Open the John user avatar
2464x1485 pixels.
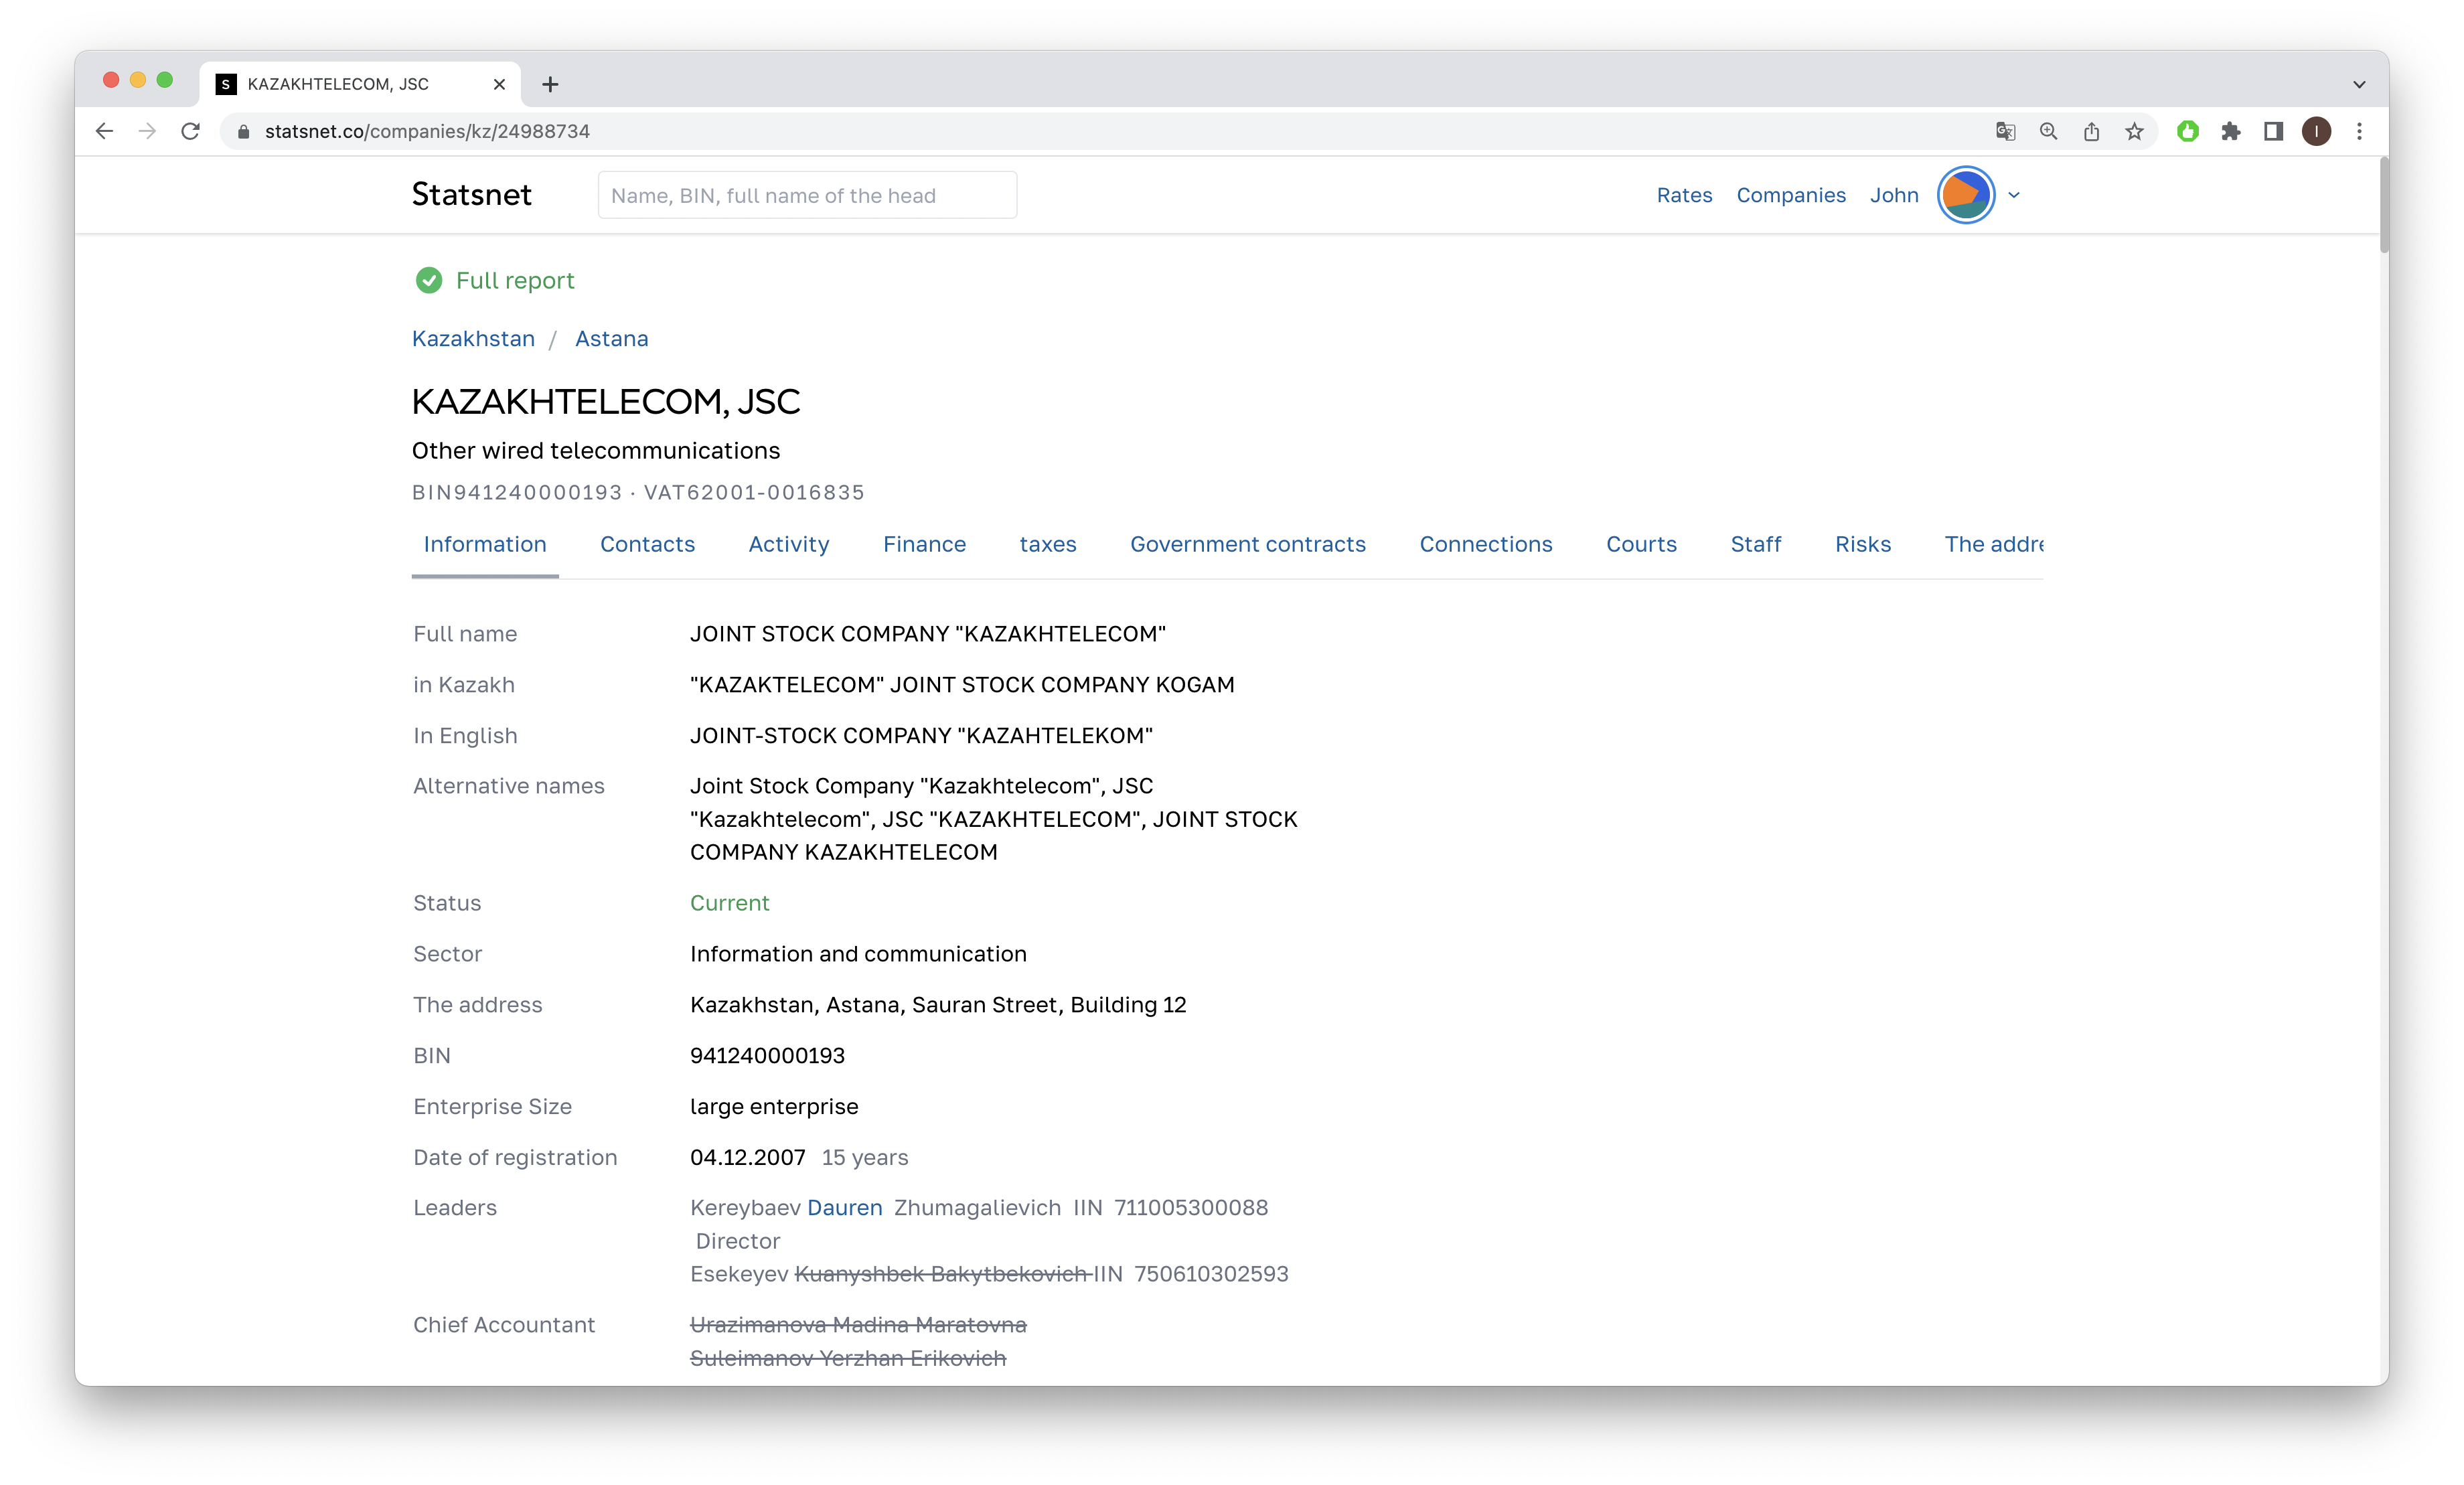pos(1965,195)
